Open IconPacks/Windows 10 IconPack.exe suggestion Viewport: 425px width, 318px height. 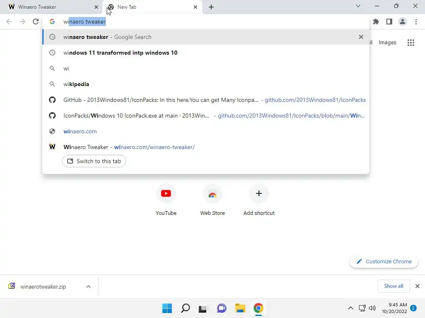(206, 116)
